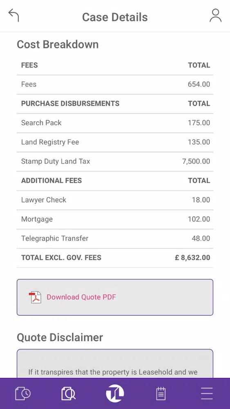Viewport: 230px width, 409px height.
Task: Click the Download Quote PDF link
Action: 81,297
